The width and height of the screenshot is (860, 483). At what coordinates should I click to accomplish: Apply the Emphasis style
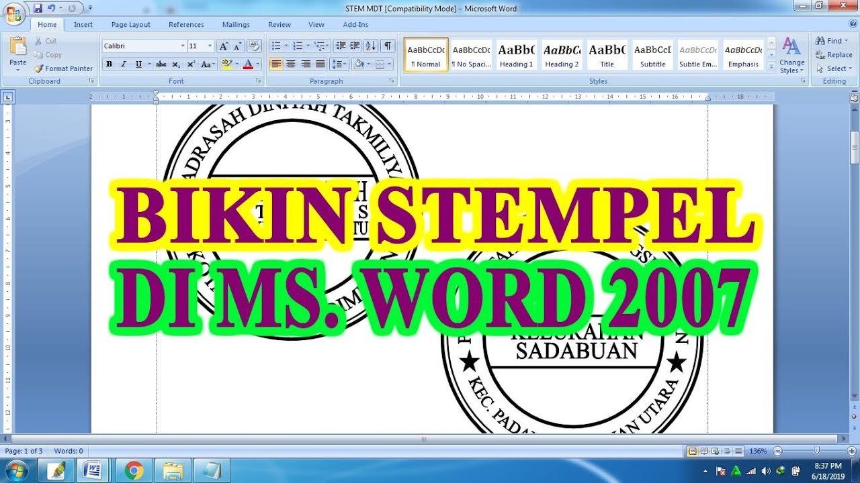point(743,54)
